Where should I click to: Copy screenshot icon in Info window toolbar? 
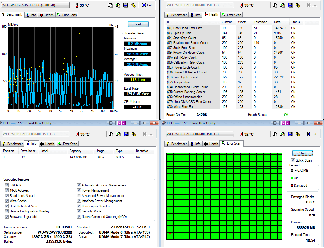tap(118, 134)
